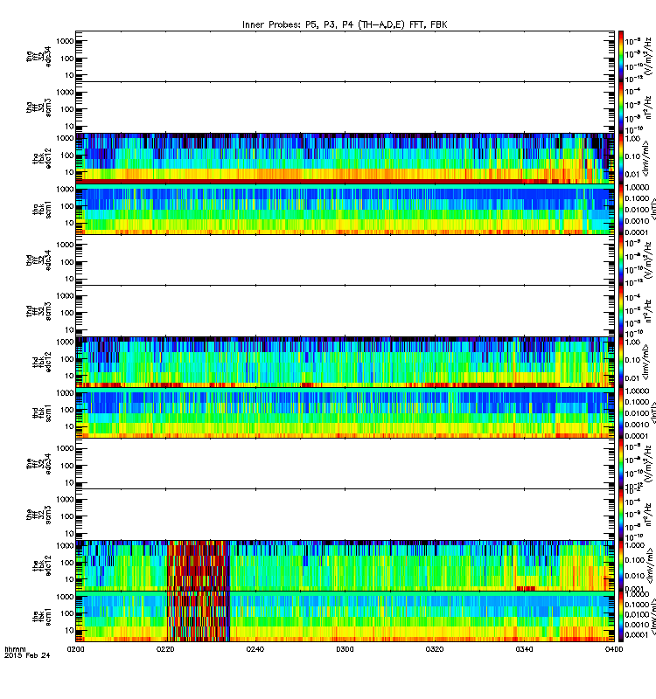Screen dimensions: 656x699
Task: Click the color bar of tha fff scm3 panel
Action: (x=621, y=107)
